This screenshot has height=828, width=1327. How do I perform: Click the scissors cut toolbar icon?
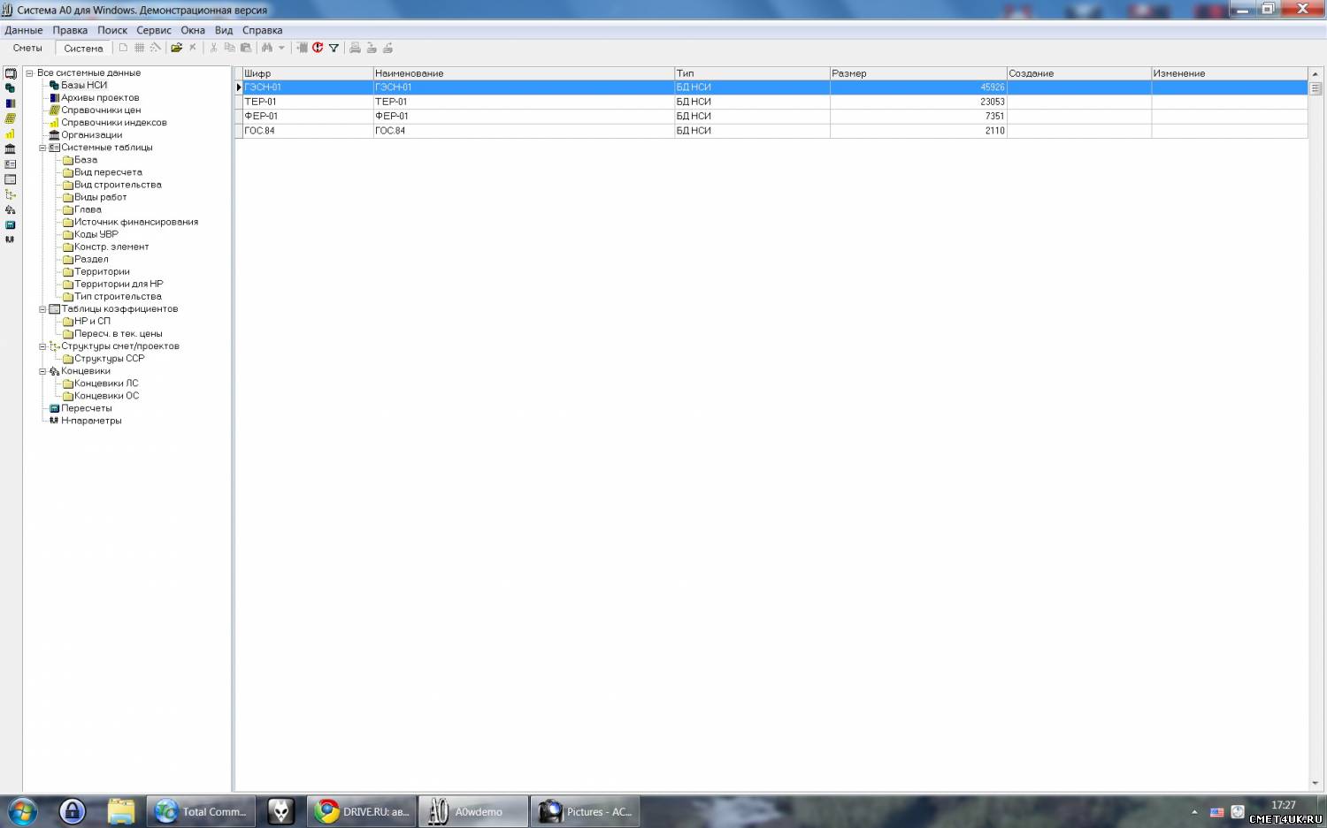[x=213, y=48]
